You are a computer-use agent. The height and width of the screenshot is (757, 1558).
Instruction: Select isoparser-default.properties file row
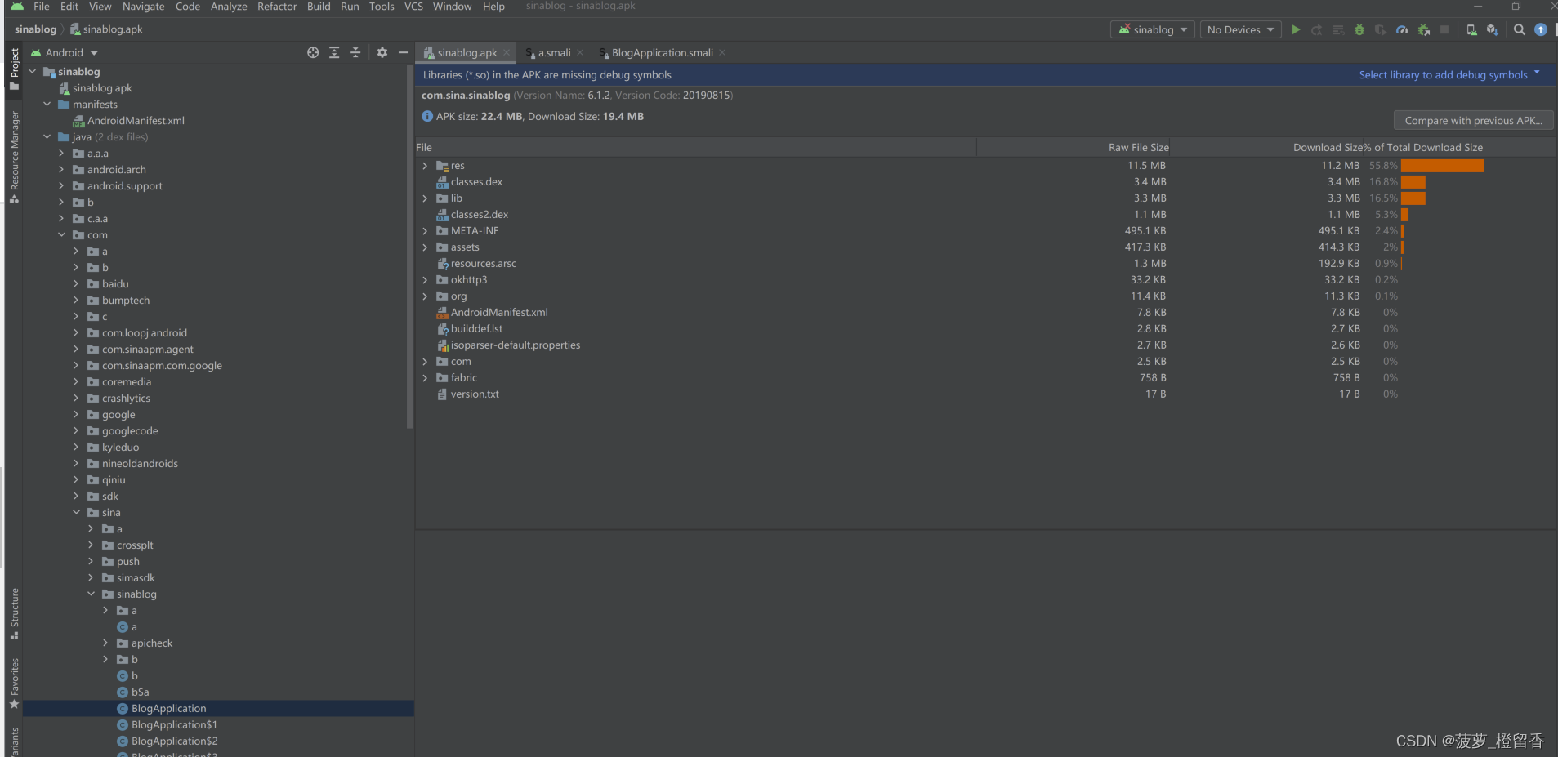(x=985, y=345)
